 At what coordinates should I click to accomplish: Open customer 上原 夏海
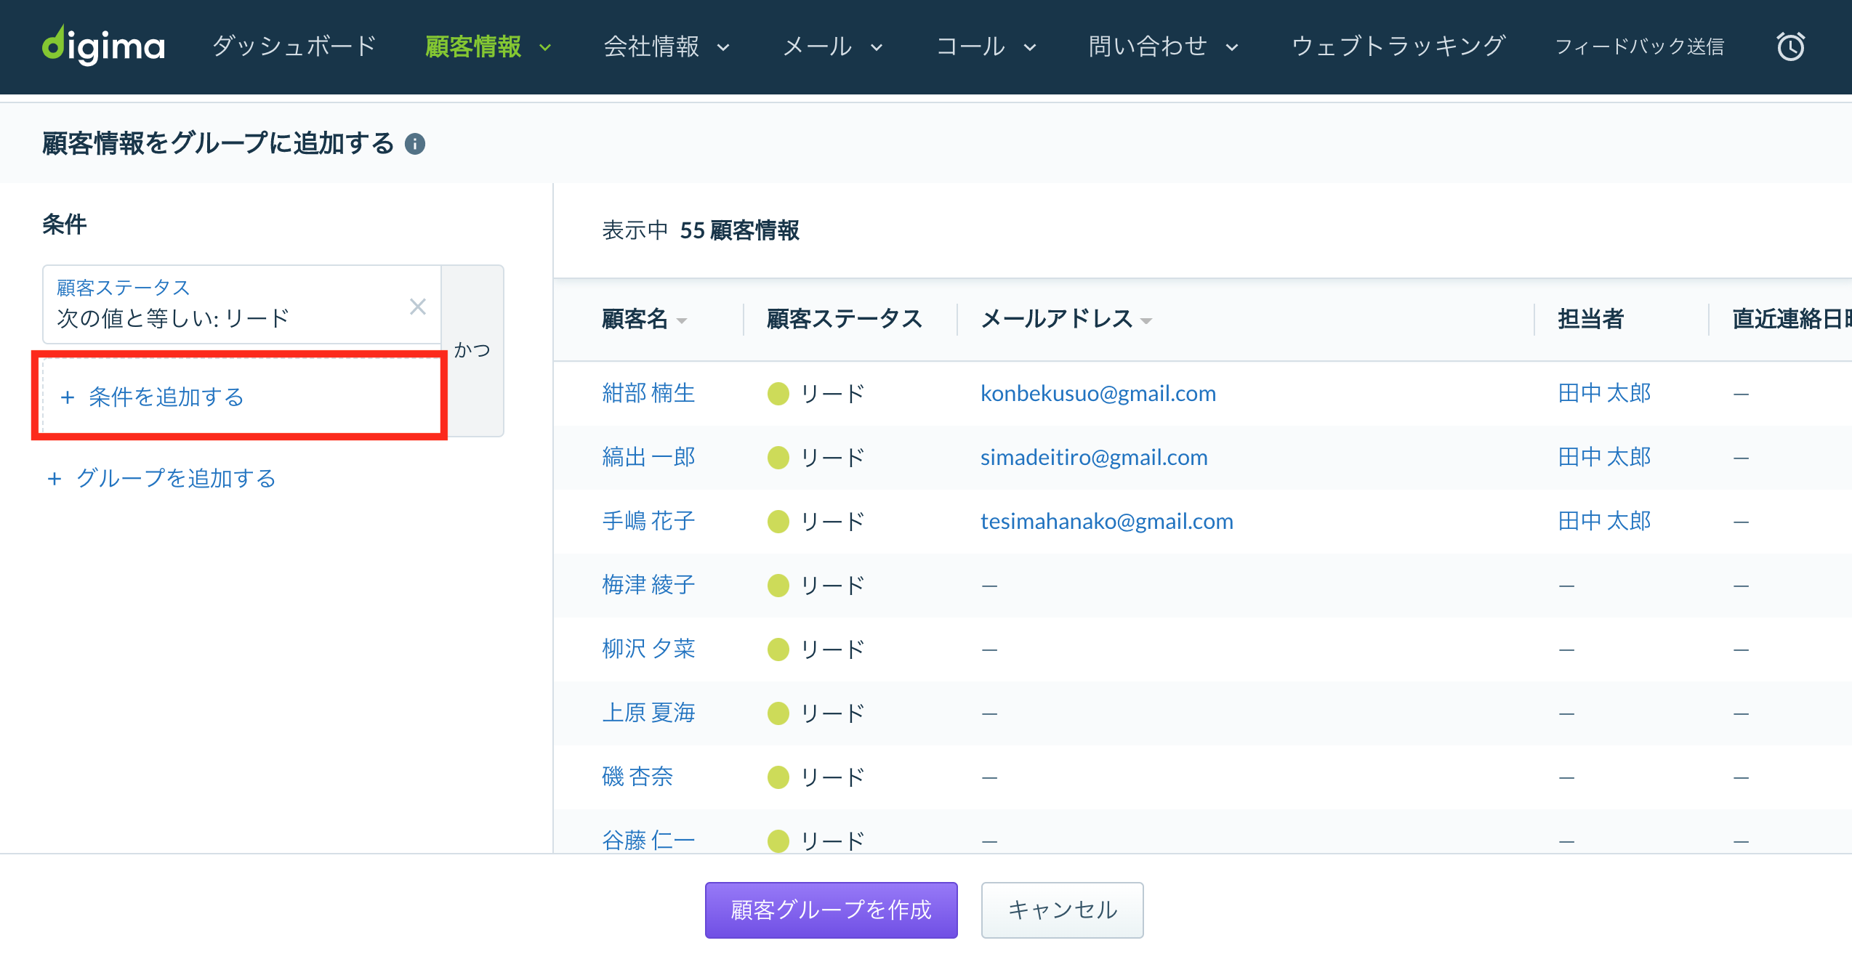[x=648, y=713]
